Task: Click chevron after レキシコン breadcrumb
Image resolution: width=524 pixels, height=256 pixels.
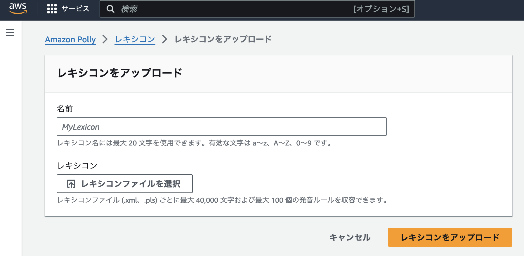Action: coord(165,39)
